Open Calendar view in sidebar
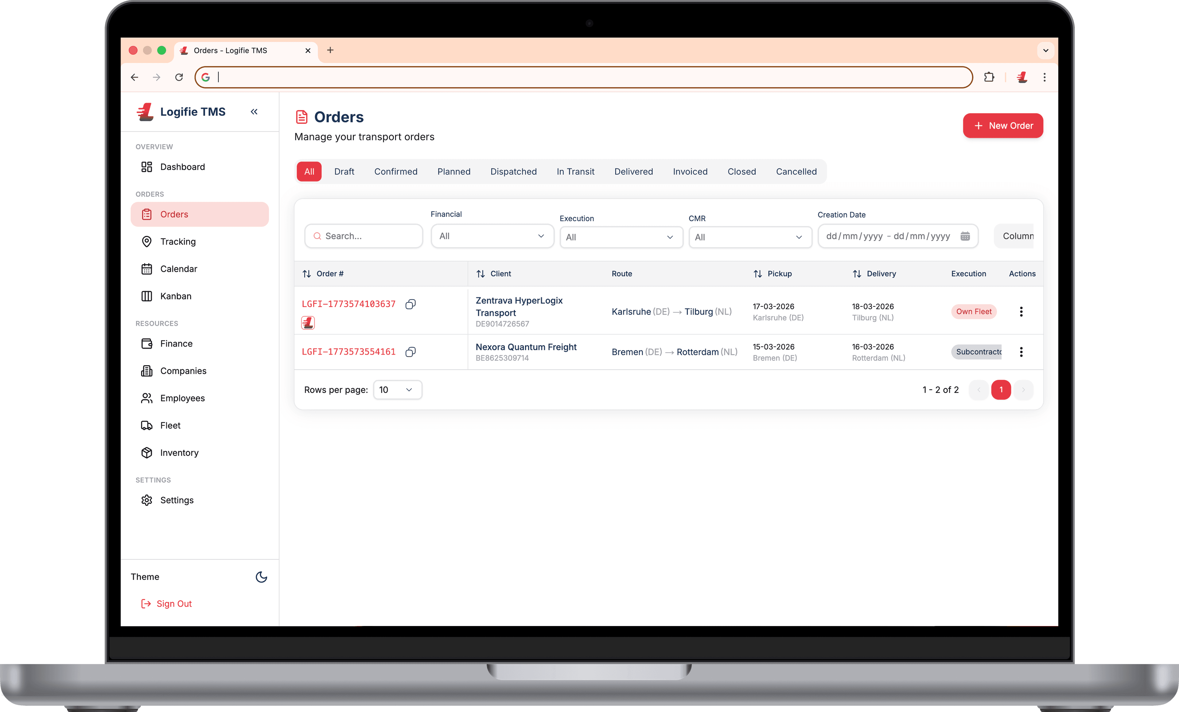This screenshot has width=1179, height=712. tap(200, 269)
